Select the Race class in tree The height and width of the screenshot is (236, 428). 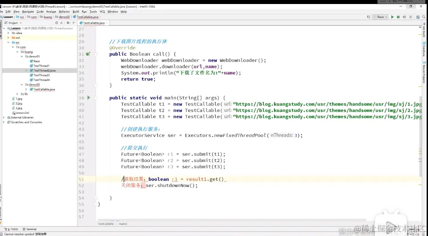click(x=35, y=61)
